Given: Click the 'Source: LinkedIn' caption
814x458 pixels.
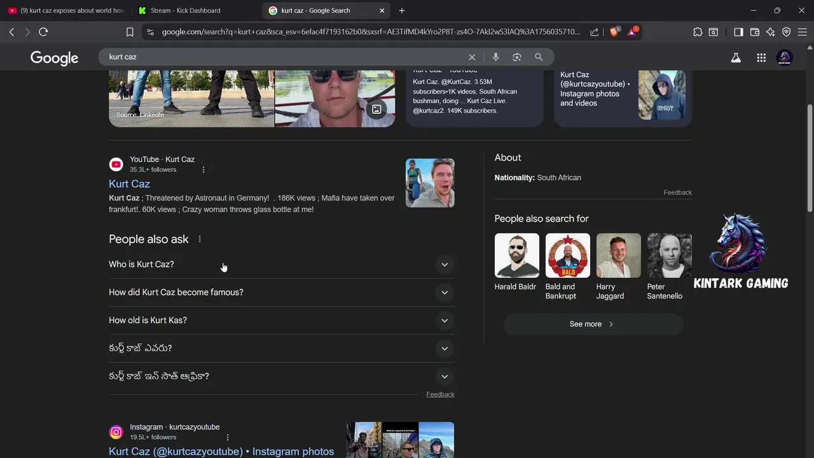Looking at the screenshot, I should point(140,115).
